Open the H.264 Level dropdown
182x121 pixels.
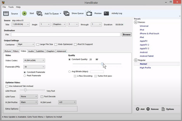point(67,102)
